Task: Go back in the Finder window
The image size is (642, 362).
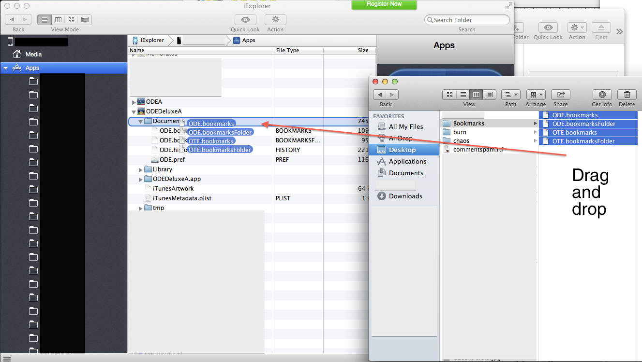Action: (x=380, y=95)
